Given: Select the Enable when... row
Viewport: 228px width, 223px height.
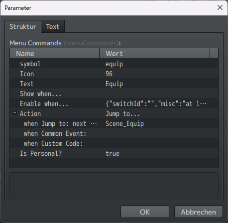Looking at the screenshot, I should click(x=114, y=104).
